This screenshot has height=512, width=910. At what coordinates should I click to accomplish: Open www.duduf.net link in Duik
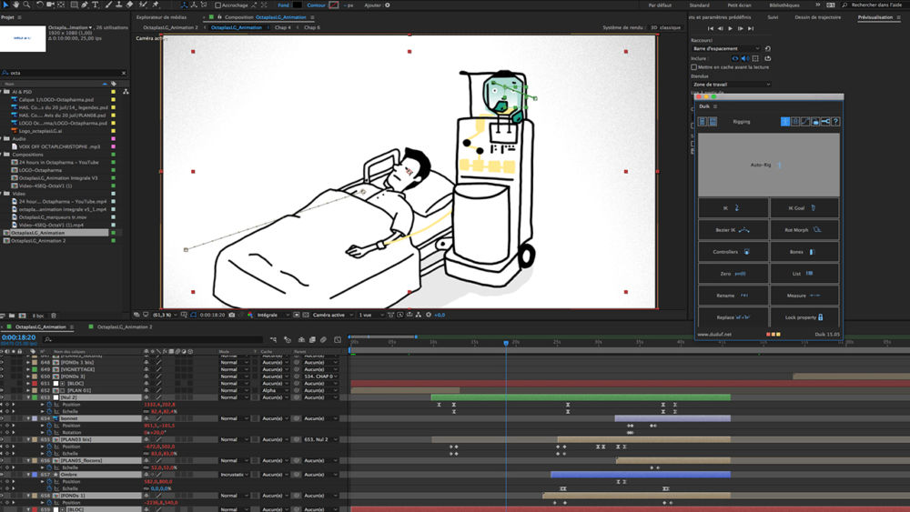[x=713, y=335]
